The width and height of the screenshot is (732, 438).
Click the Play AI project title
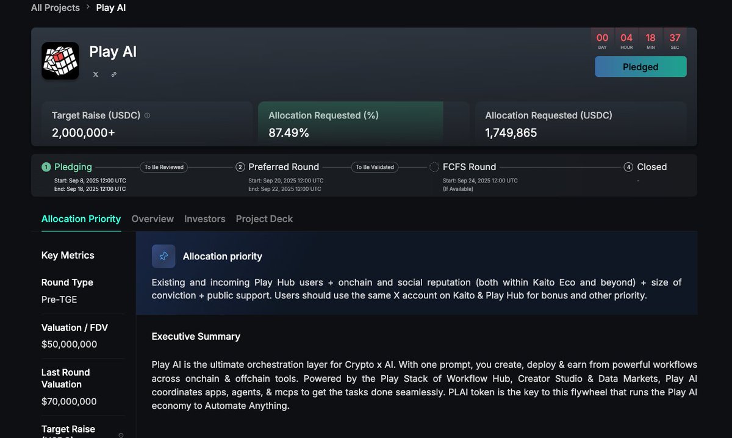coord(113,51)
